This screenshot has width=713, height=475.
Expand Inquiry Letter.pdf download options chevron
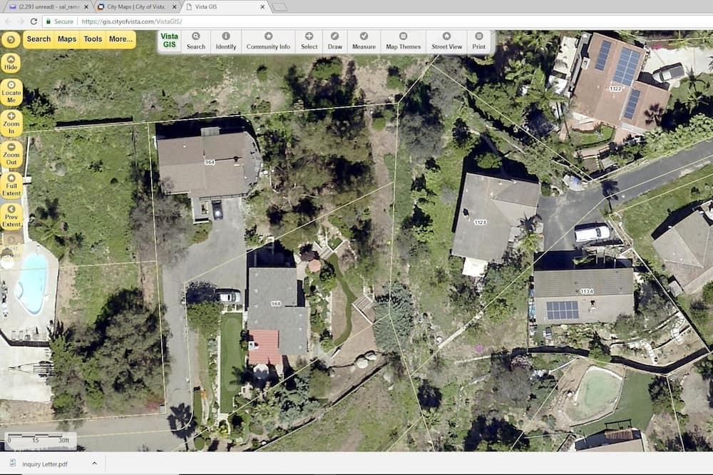(x=94, y=464)
